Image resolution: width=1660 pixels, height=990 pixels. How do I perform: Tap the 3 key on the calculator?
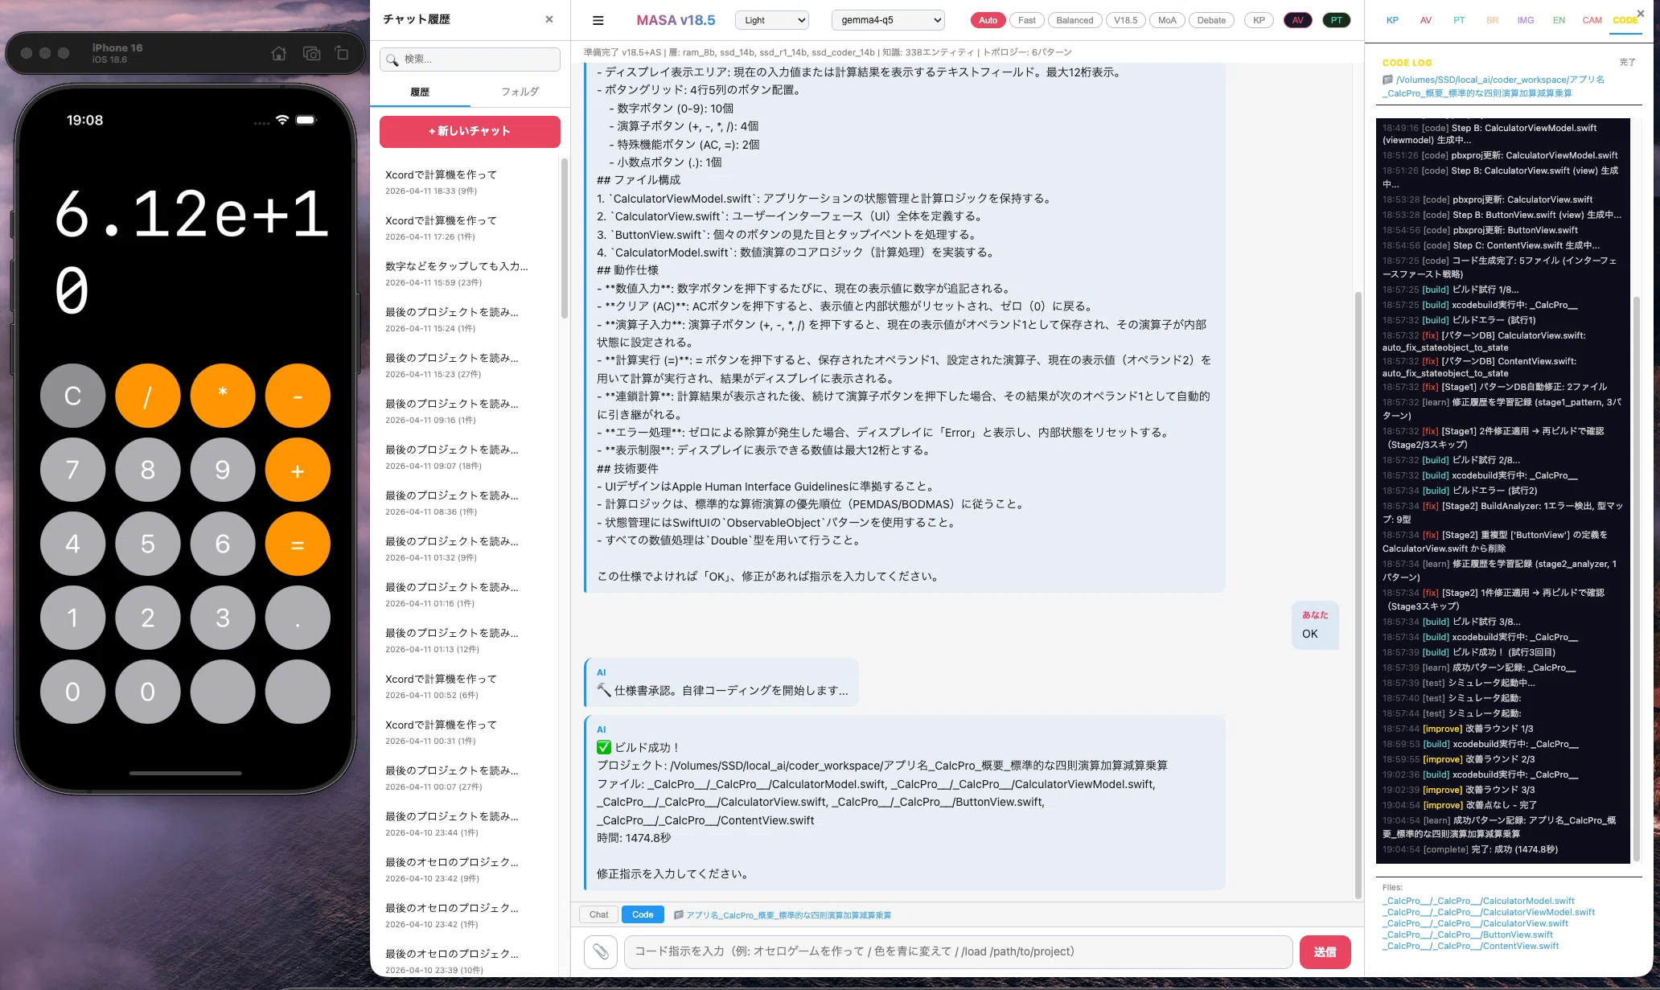(223, 618)
